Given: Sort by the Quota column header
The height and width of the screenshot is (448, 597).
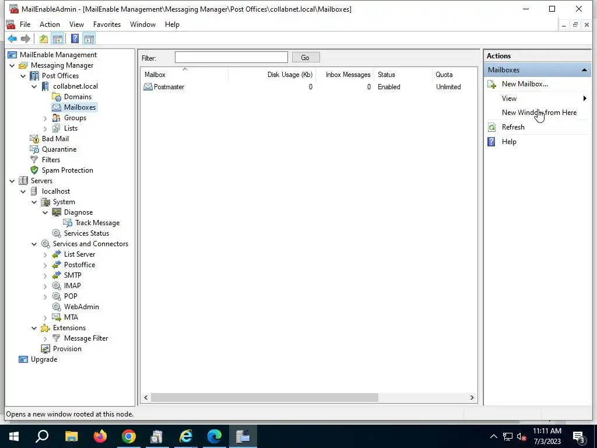Looking at the screenshot, I should pos(455,75).
